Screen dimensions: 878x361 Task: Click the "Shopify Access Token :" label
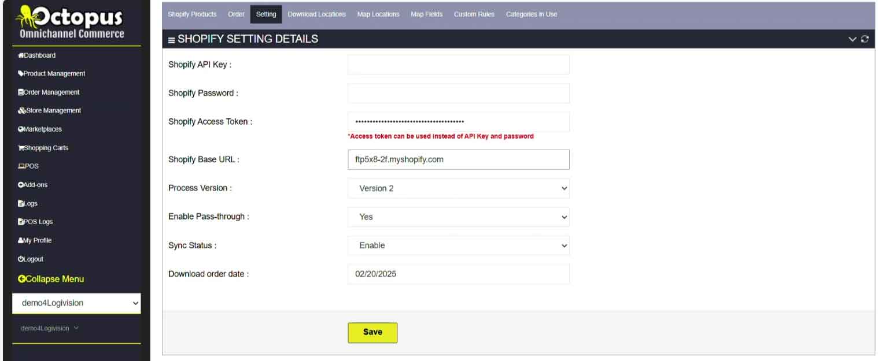tap(211, 122)
